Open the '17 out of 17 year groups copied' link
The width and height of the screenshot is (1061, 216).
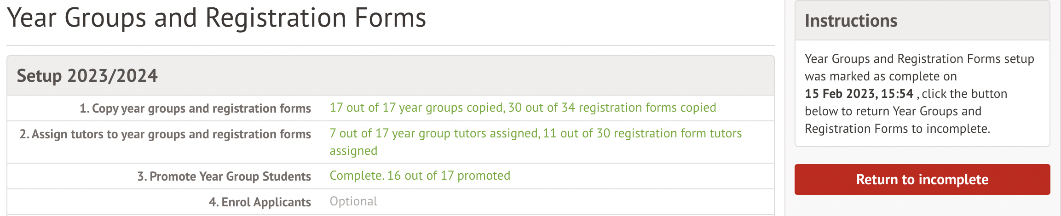tap(417, 108)
